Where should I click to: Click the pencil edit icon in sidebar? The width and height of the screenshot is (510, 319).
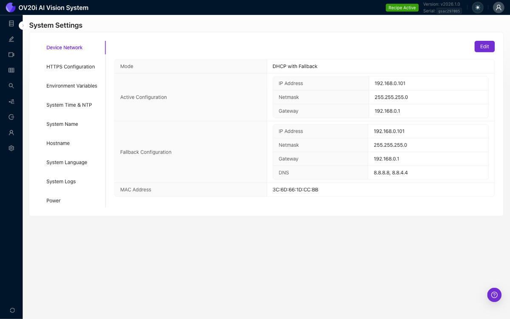pos(11,39)
